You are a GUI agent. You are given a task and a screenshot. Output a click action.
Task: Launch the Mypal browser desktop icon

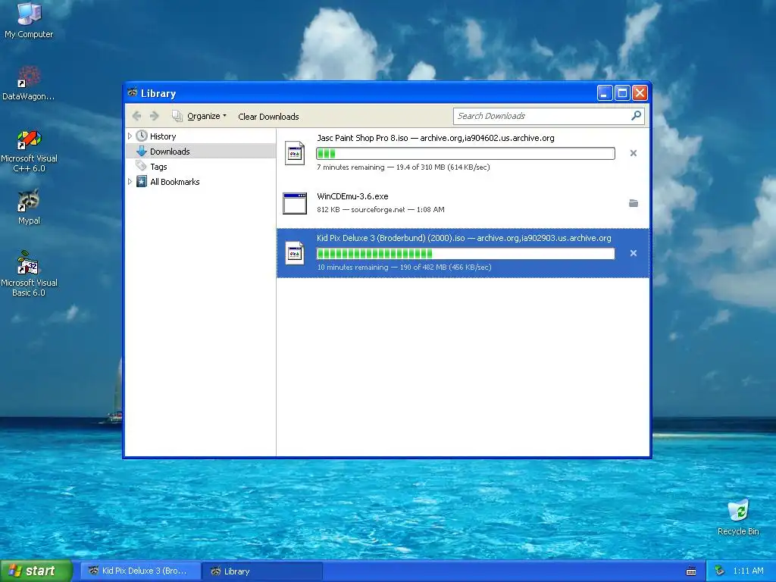point(29,207)
